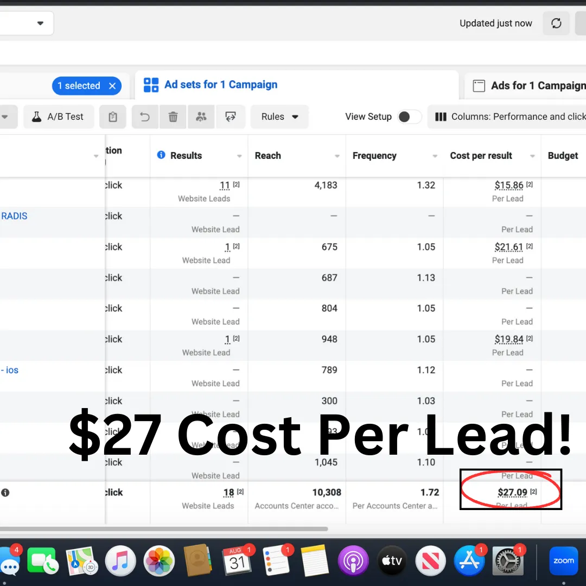This screenshot has height=586, width=586.
Task: Toggle the View Setup switch
Action: point(409,117)
